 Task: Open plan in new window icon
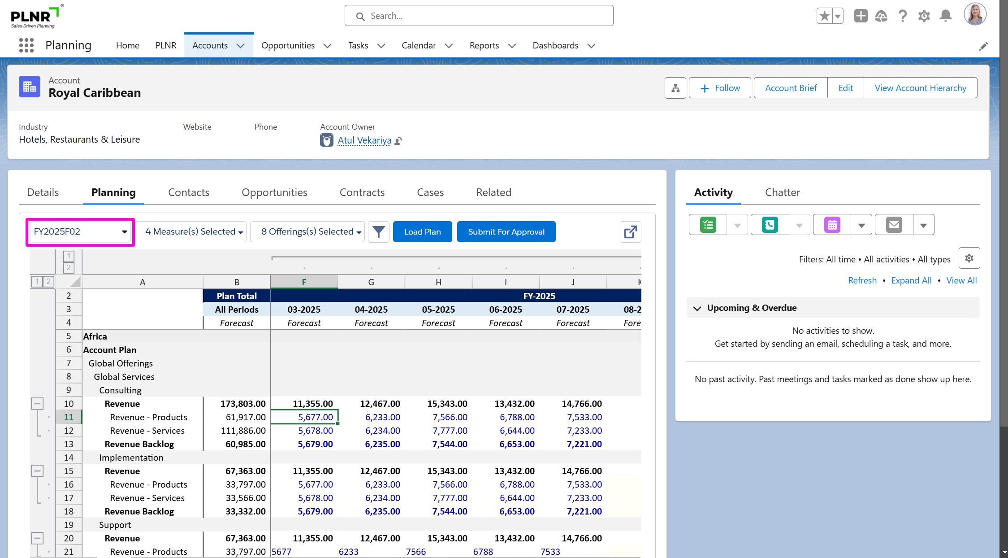(x=630, y=232)
